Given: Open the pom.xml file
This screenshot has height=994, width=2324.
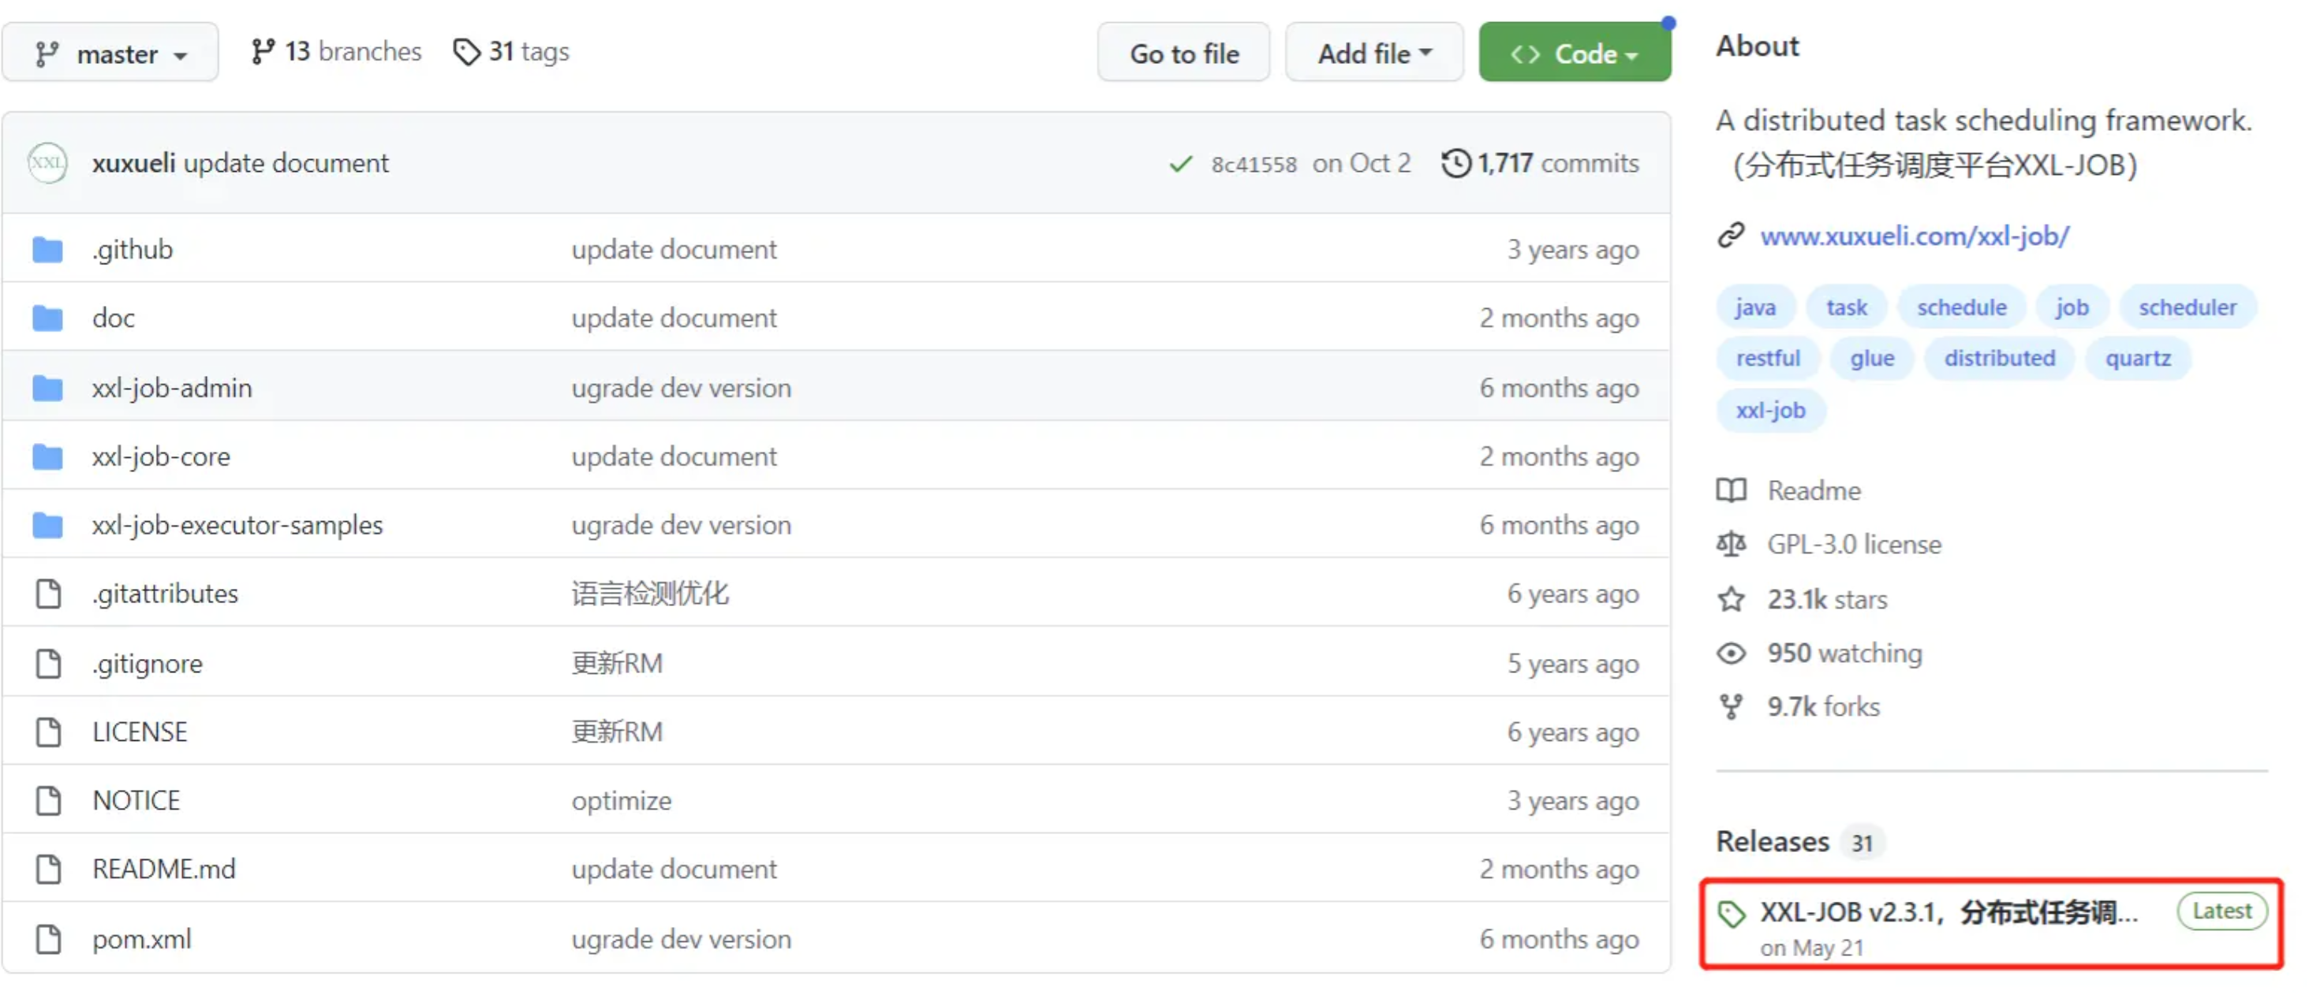Looking at the screenshot, I should (x=142, y=939).
